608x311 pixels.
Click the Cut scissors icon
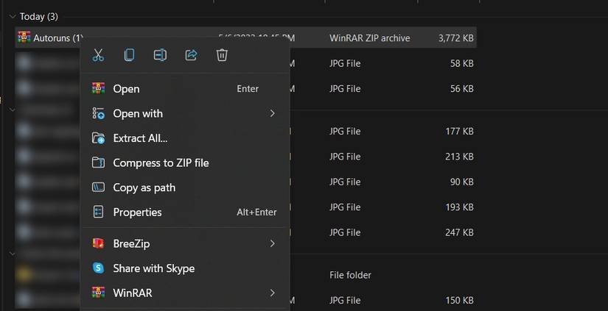pos(98,55)
